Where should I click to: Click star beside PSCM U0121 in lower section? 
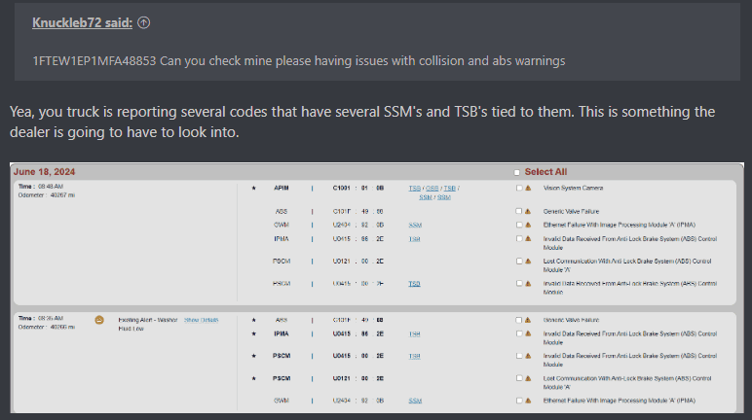(x=254, y=377)
